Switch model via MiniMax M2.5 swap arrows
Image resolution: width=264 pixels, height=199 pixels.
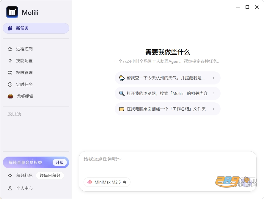tap(125, 182)
